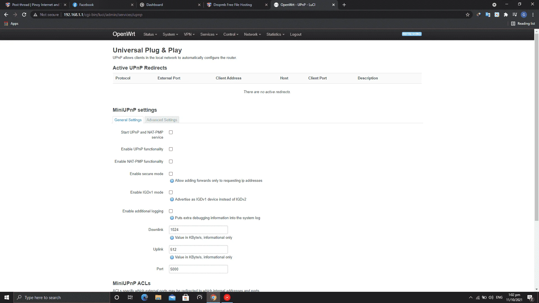
Task: Switch to the Advanced Settings tab
Action: click(162, 120)
